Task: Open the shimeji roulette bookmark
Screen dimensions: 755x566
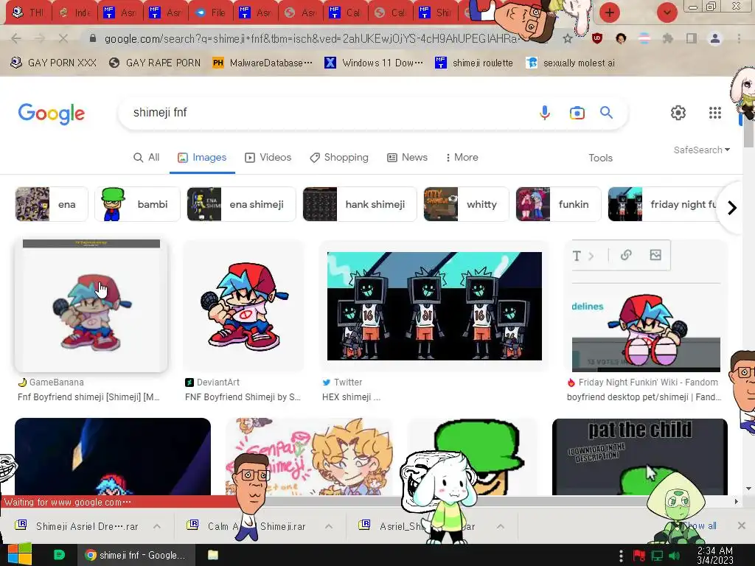Action: [x=474, y=63]
